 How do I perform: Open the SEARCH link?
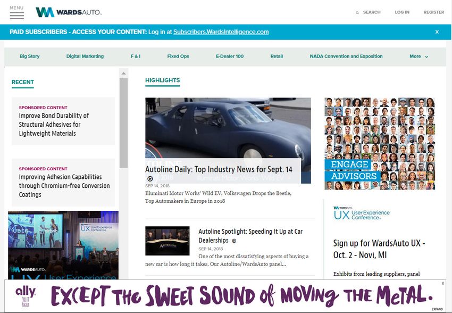click(x=372, y=12)
